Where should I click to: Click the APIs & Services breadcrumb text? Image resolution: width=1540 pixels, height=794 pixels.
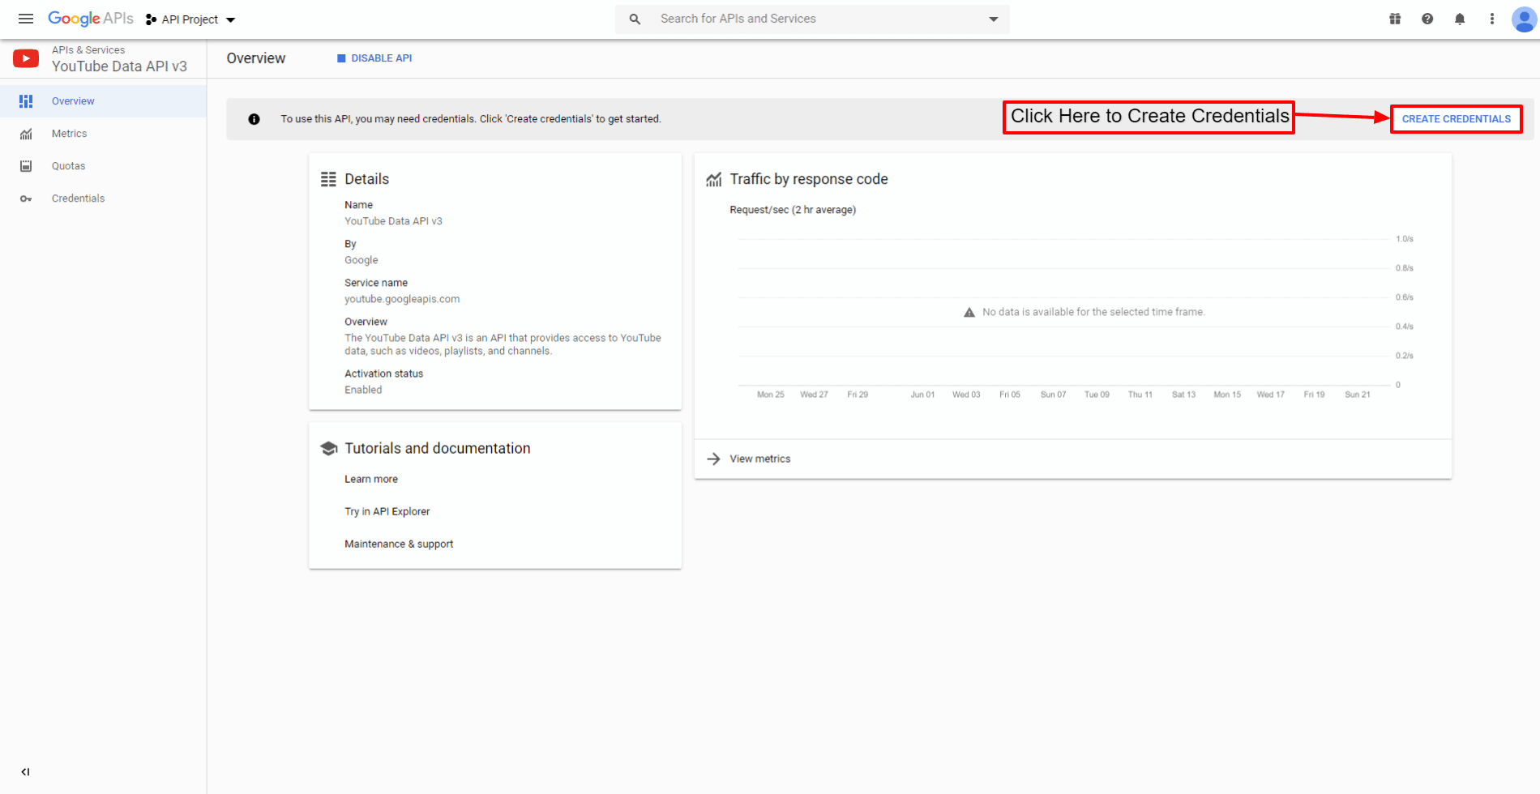click(88, 50)
